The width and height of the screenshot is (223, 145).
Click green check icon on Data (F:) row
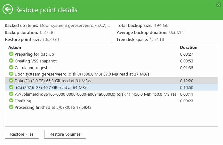coord(11,81)
